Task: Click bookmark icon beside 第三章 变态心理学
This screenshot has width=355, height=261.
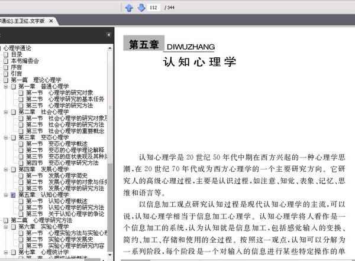Action: [x=14, y=138]
